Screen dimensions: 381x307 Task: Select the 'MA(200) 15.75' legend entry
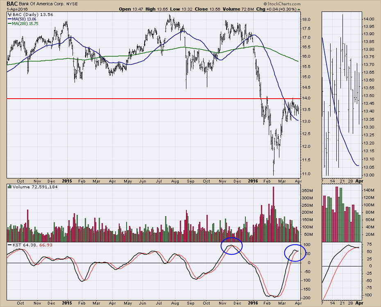pos(25,24)
